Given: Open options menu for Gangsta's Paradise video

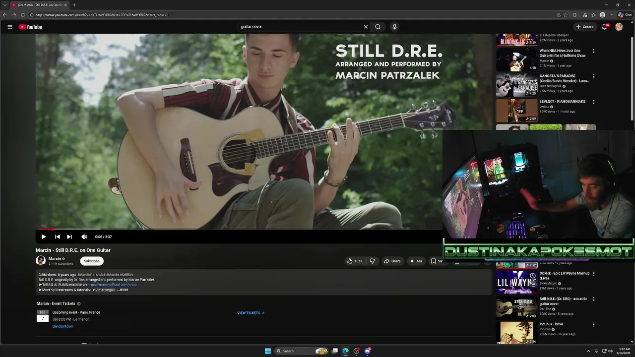Looking at the screenshot, I should (x=594, y=76).
